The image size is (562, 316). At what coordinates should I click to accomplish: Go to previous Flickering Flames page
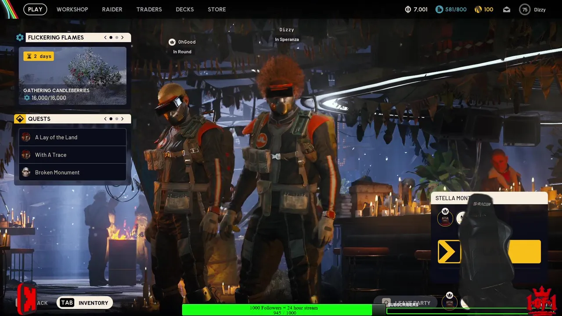point(105,38)
